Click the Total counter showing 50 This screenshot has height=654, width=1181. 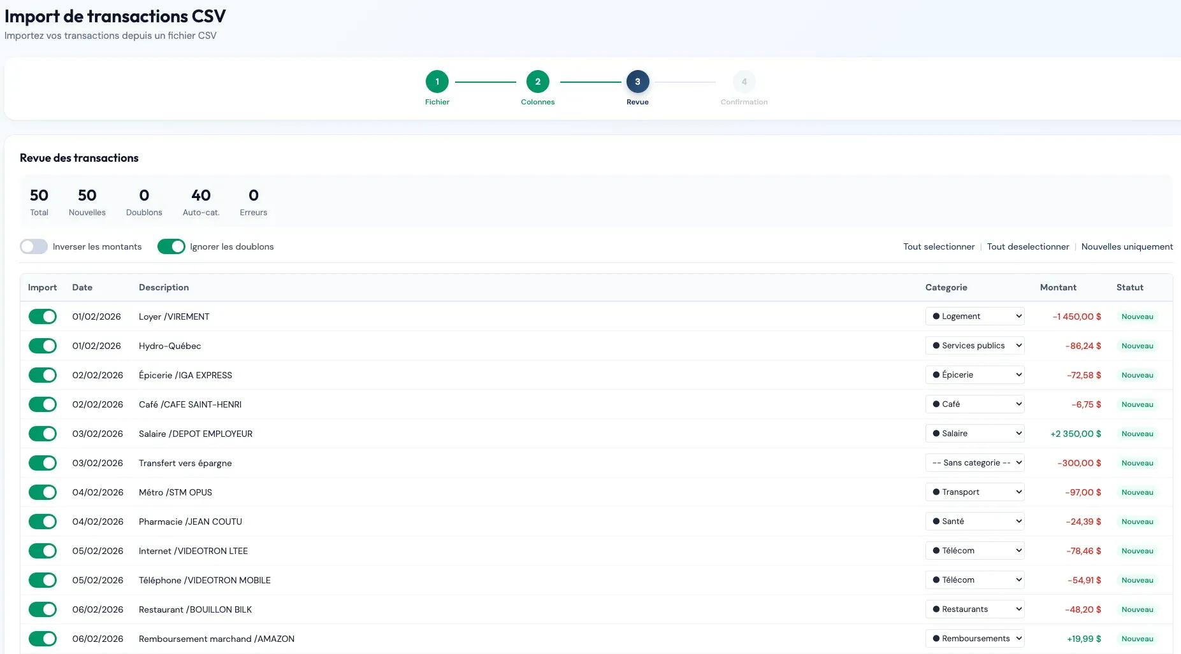point(39,201)
